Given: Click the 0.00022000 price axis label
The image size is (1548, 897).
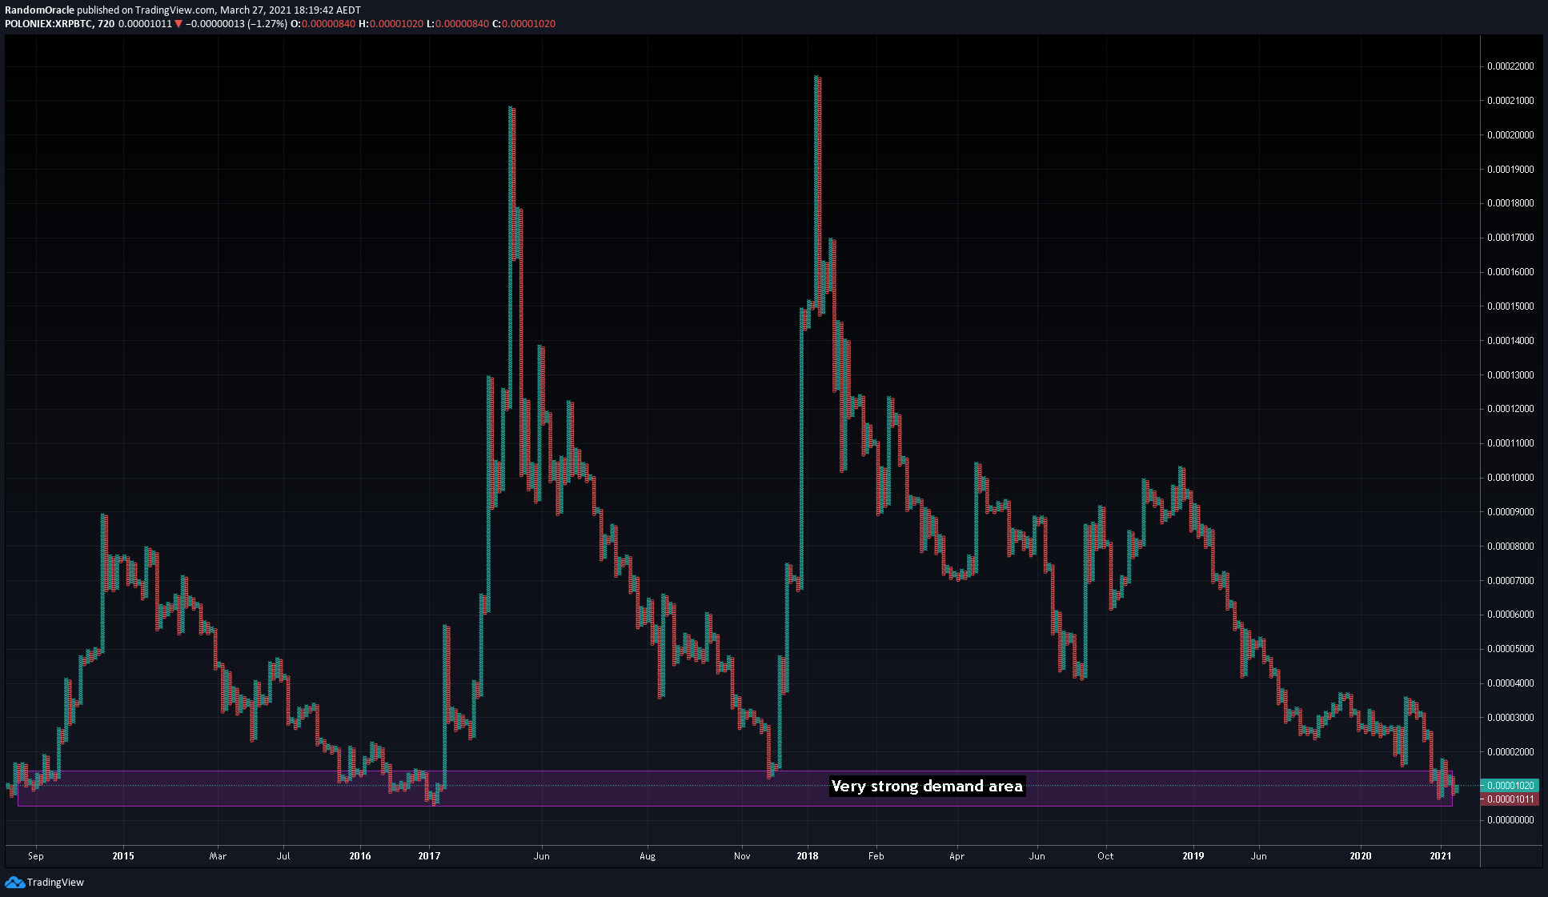Looking at the screenshot, I should (x=1510, y=66).
